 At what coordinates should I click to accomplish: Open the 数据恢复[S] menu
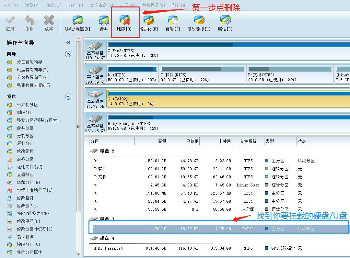[153, 5]
